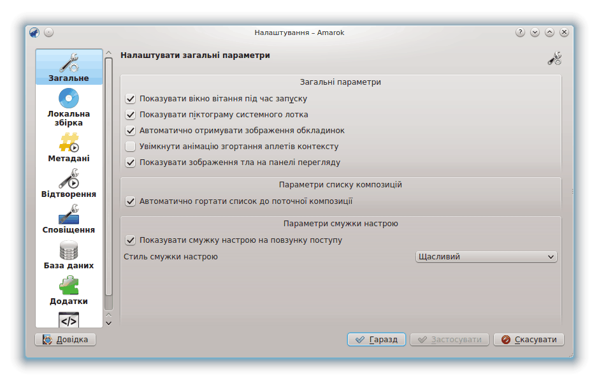This screenshot has width=599, height=383.
Task: Click the scroll up arrow above the sidebar scrollbar
Action: click(108, 53)
